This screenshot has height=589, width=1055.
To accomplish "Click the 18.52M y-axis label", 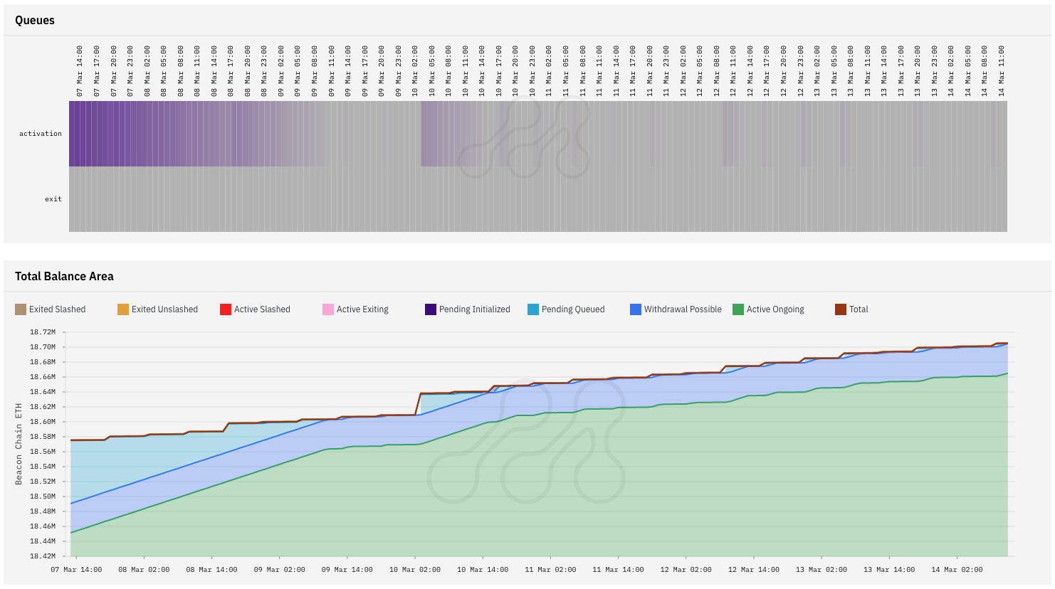I will point(43,482).
